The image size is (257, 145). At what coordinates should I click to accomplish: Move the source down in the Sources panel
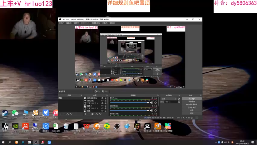pos(100,114)
